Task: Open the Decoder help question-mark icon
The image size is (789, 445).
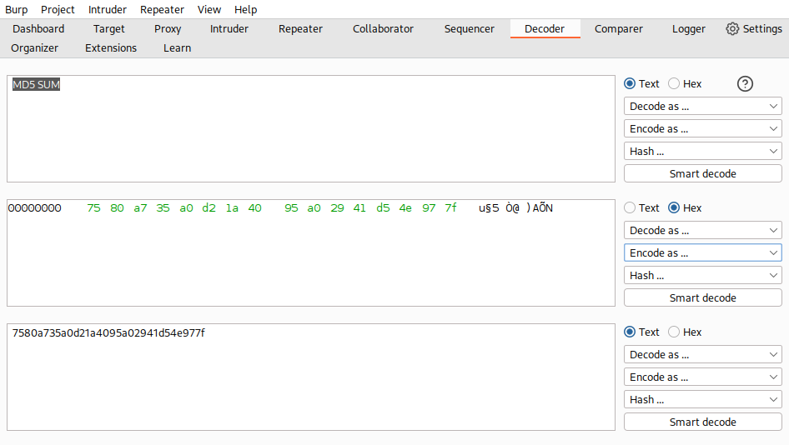Action: coord(745,84)
